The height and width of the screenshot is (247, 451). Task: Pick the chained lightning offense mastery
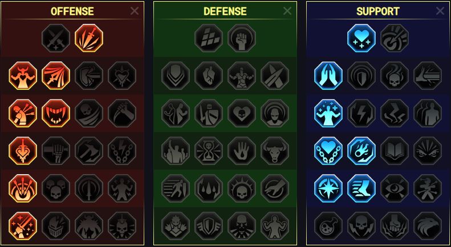point(122,151)
